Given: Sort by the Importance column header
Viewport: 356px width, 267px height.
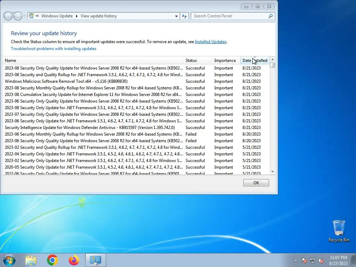Looking at the screenshot, I should [226, 60].
